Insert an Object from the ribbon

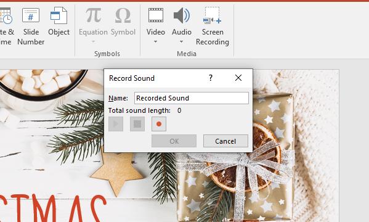click(x=59, y=22)
